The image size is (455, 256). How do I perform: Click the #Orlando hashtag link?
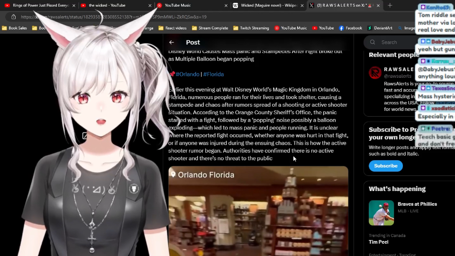click(188, 74)
